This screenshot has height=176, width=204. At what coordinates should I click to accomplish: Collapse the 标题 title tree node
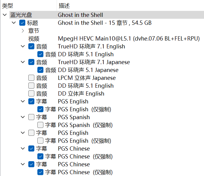[14, 23]
